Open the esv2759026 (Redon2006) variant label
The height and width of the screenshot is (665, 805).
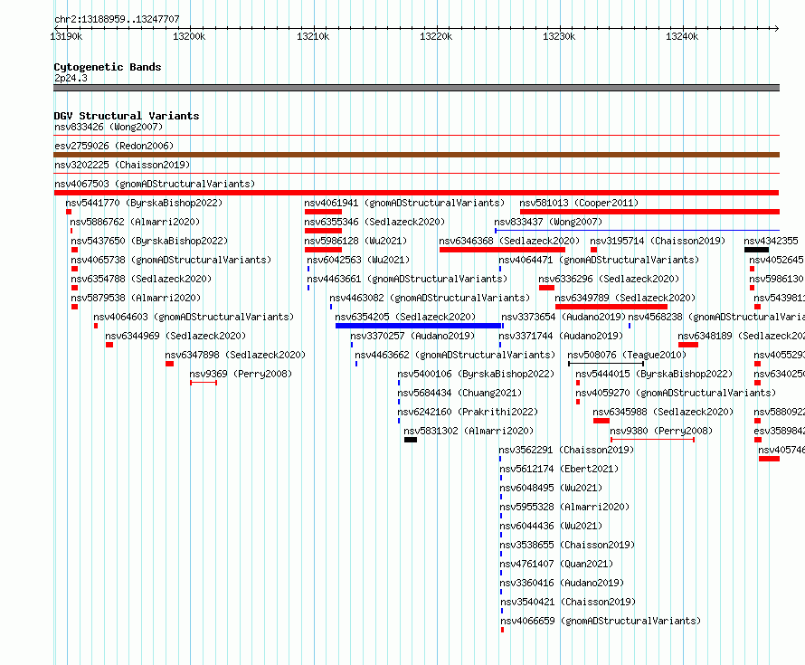click(x=114, y=146)
